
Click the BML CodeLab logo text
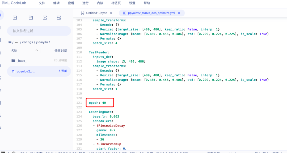14,3
